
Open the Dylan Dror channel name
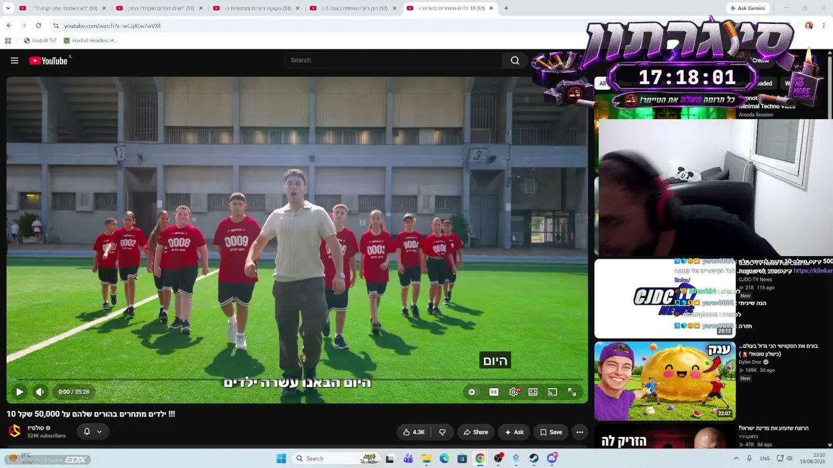pos(750,362)
